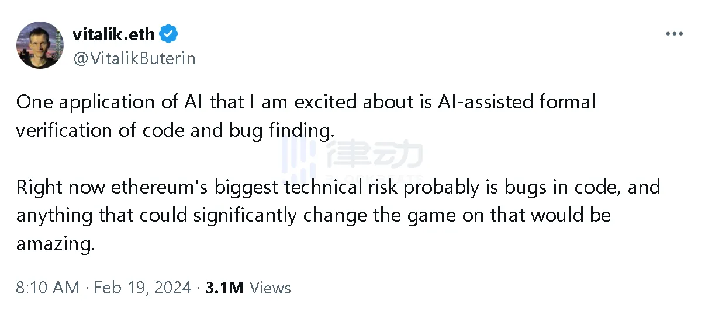Click the 8:10 AM timestamp

[47, 288]
